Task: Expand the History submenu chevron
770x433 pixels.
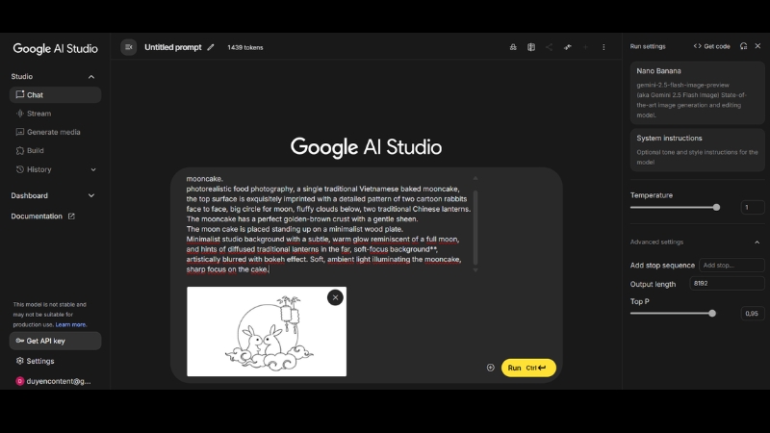Action: click(93, 170)
